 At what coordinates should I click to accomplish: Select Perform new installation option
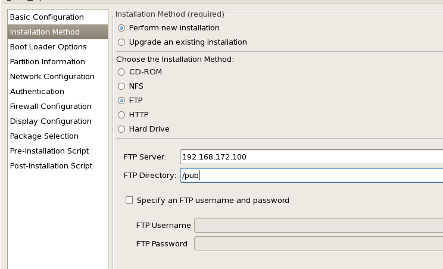pyautogui.click(x=122, y=28)
